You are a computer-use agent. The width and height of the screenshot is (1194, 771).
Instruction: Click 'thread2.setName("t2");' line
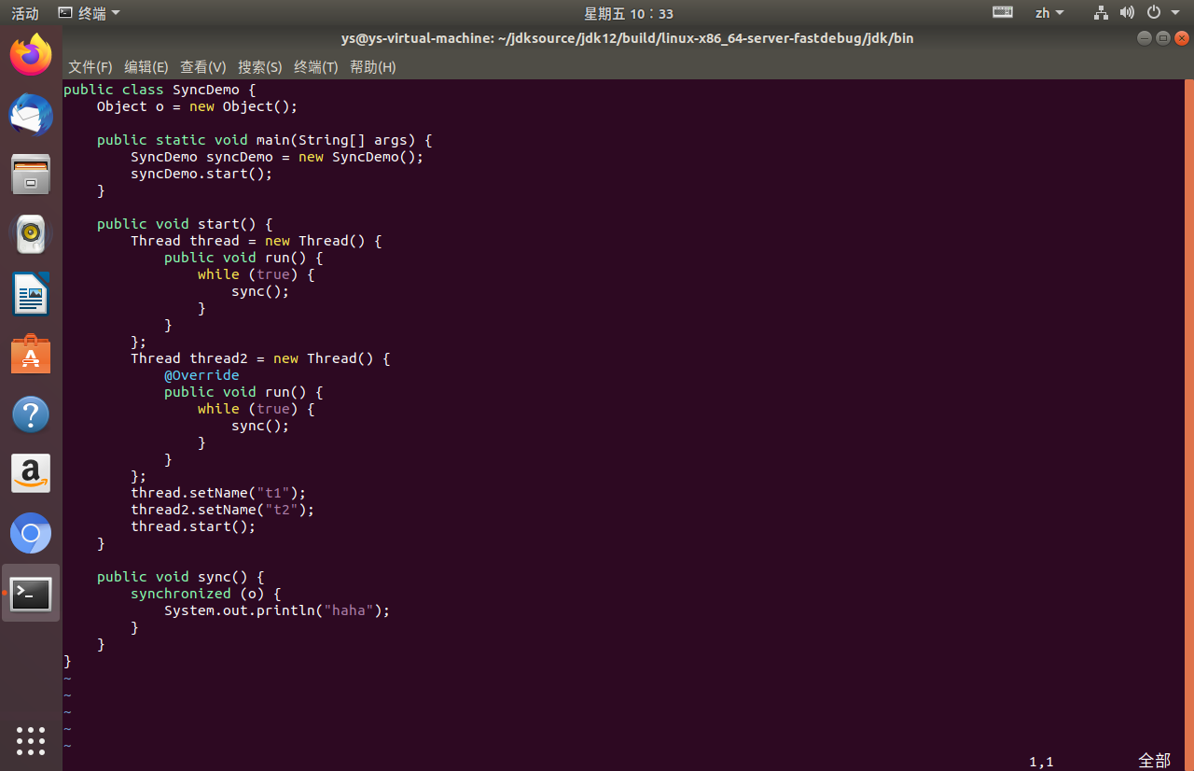(x=223, y=510)
